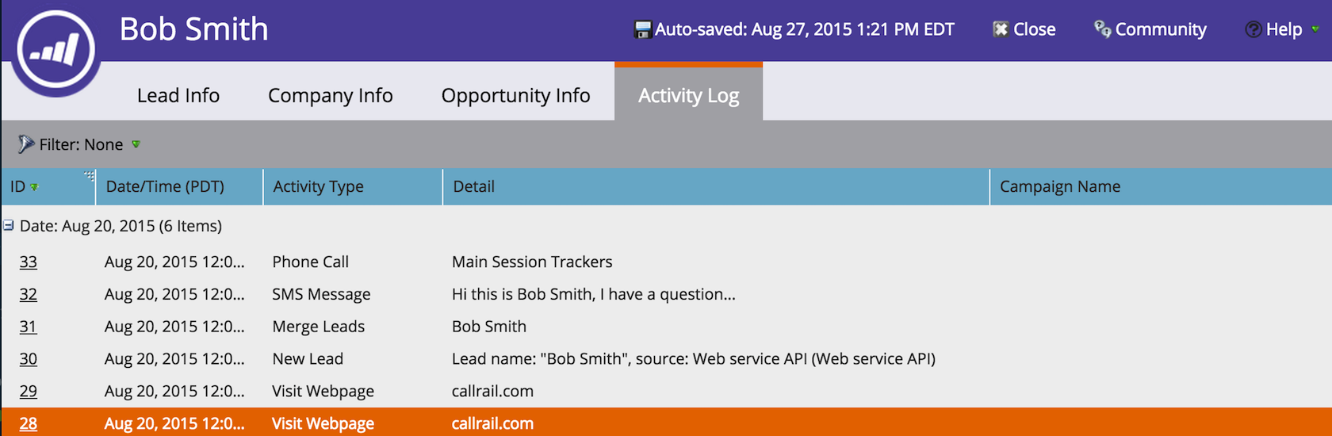Viewport: 1332px width, 436px height.
Task: Open the Filter: None dropdown arrow
Action: [x=136, y=144]
